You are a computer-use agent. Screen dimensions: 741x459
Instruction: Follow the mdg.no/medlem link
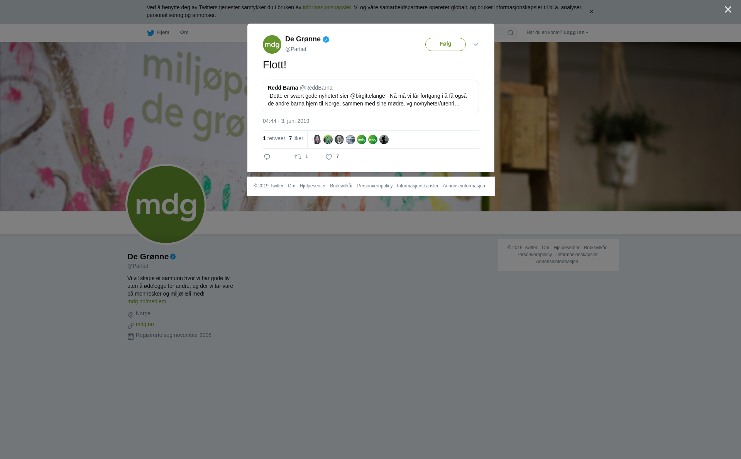click(147, 301)
